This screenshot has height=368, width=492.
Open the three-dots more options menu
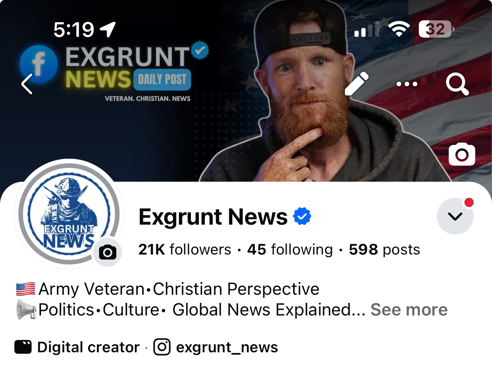[407, 84]
